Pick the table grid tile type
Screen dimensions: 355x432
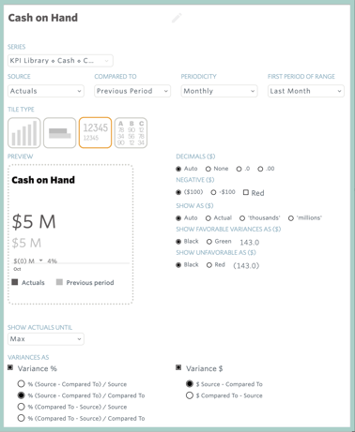click(x=131, y=133)
